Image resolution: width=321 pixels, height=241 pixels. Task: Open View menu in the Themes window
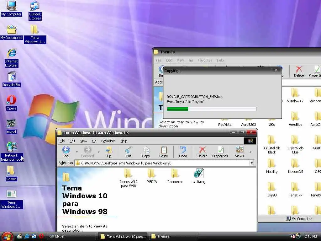click(x=180, y=60)
